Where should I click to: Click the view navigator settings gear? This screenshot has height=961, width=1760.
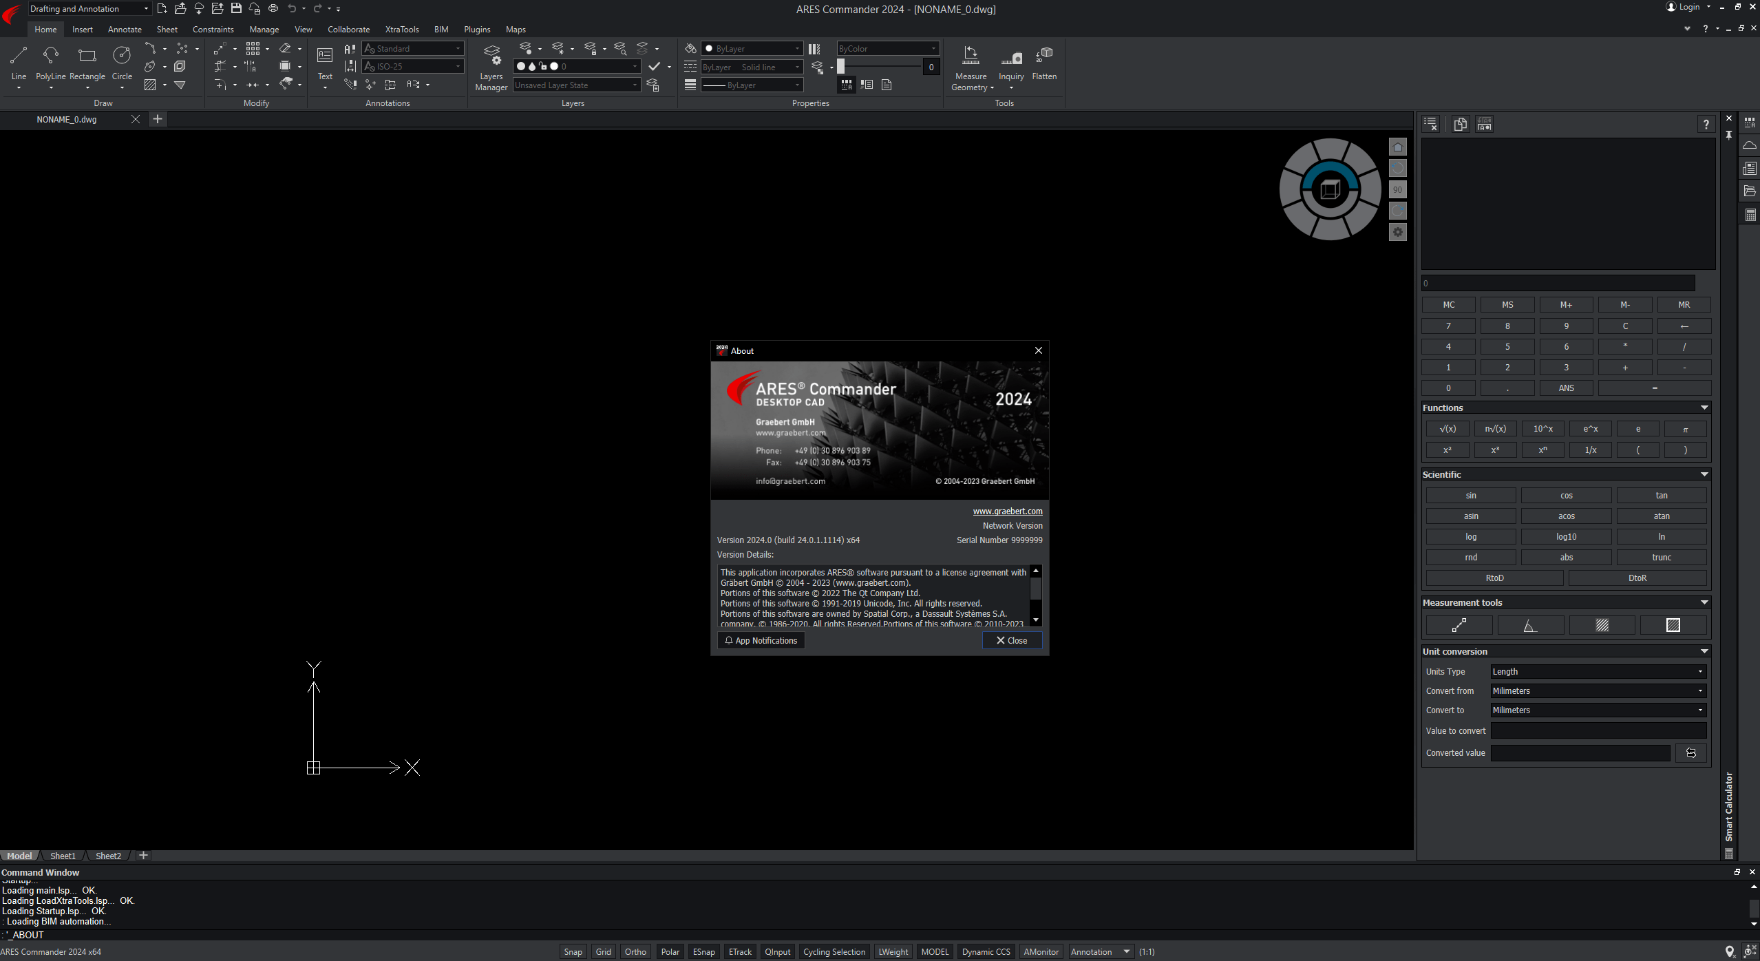coord(1397,233)
